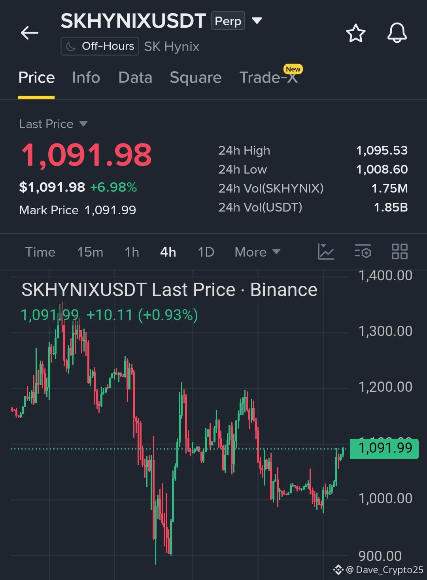Click the SK Hynix company name

172,47
